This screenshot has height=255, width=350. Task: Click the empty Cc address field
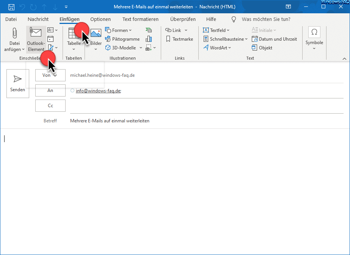point(207,106)
